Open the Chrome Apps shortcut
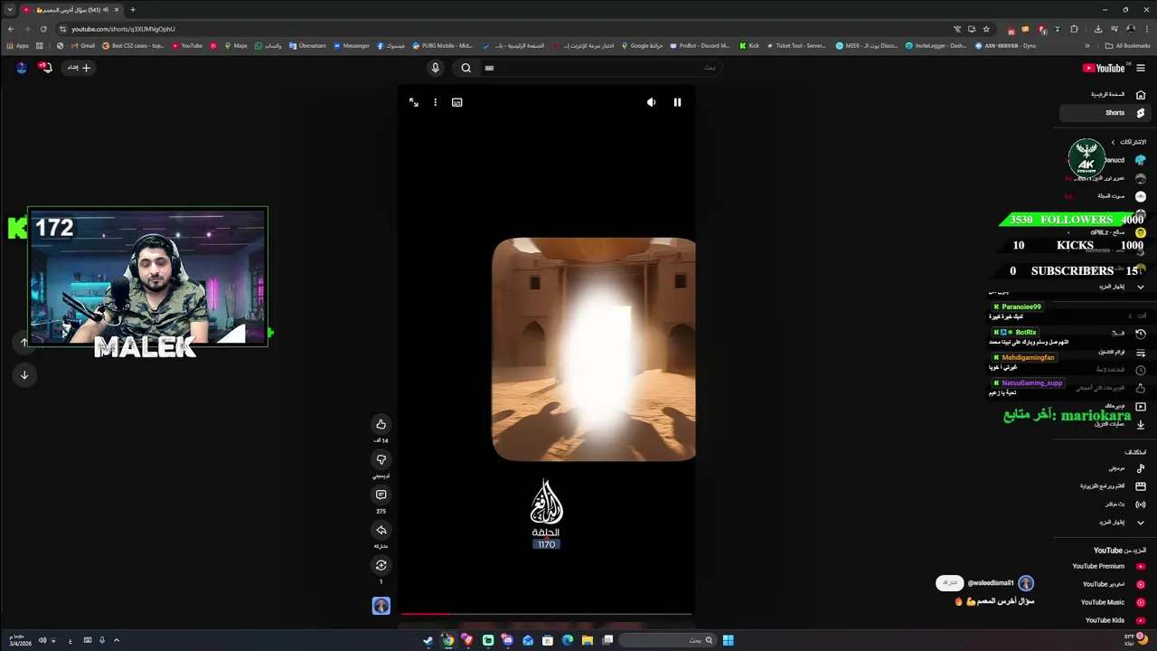The image size is (1157, 651). pyautogui.click(x=17, y=45)
